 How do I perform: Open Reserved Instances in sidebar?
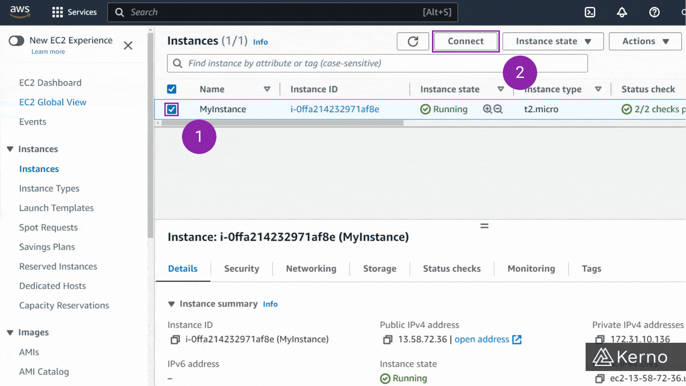(58, 267)
